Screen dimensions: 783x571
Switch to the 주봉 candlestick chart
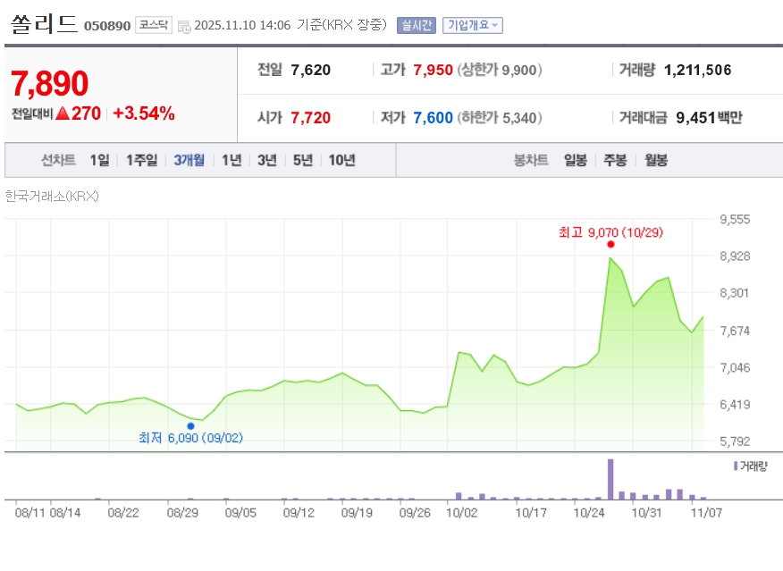pyautogui.click(x=615, y=161)
